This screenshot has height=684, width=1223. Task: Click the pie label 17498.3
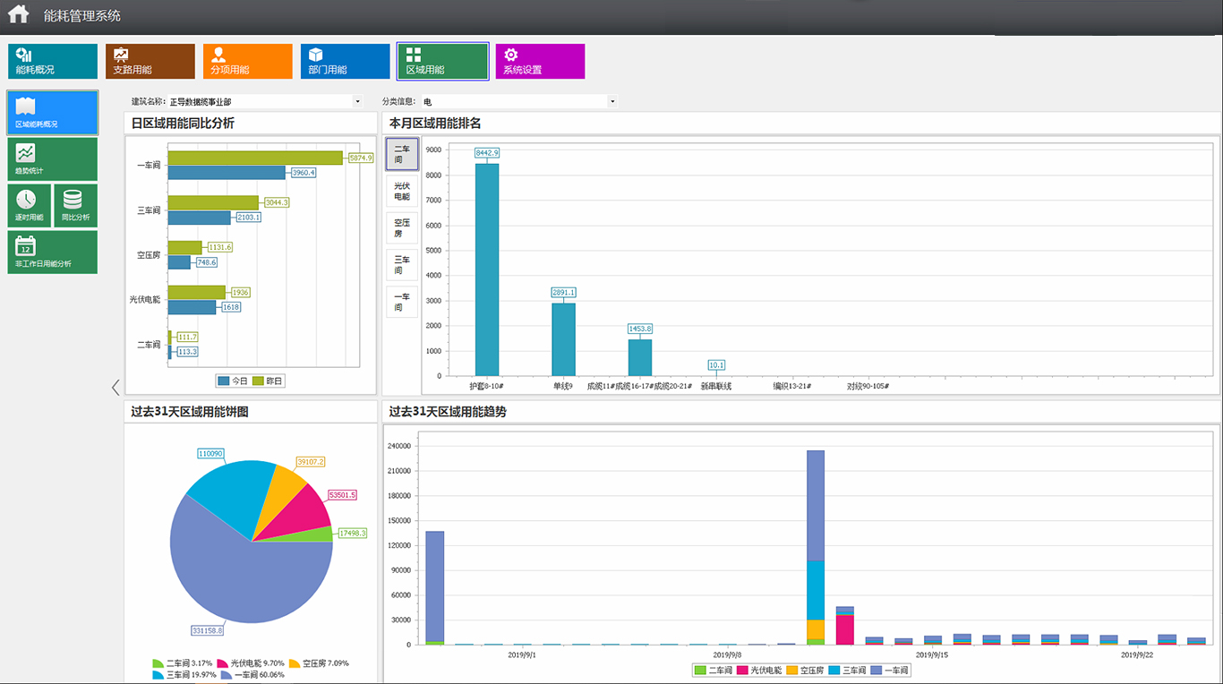coord(352,533)
